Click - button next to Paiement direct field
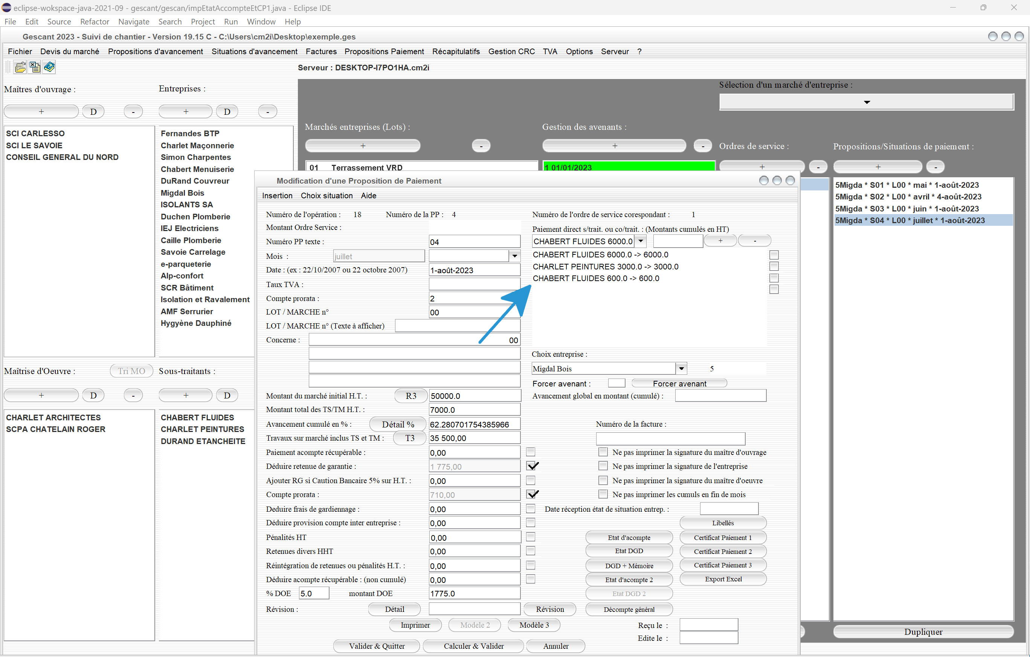Screen dimensions: 1030x657 click(x=755, y=241)
